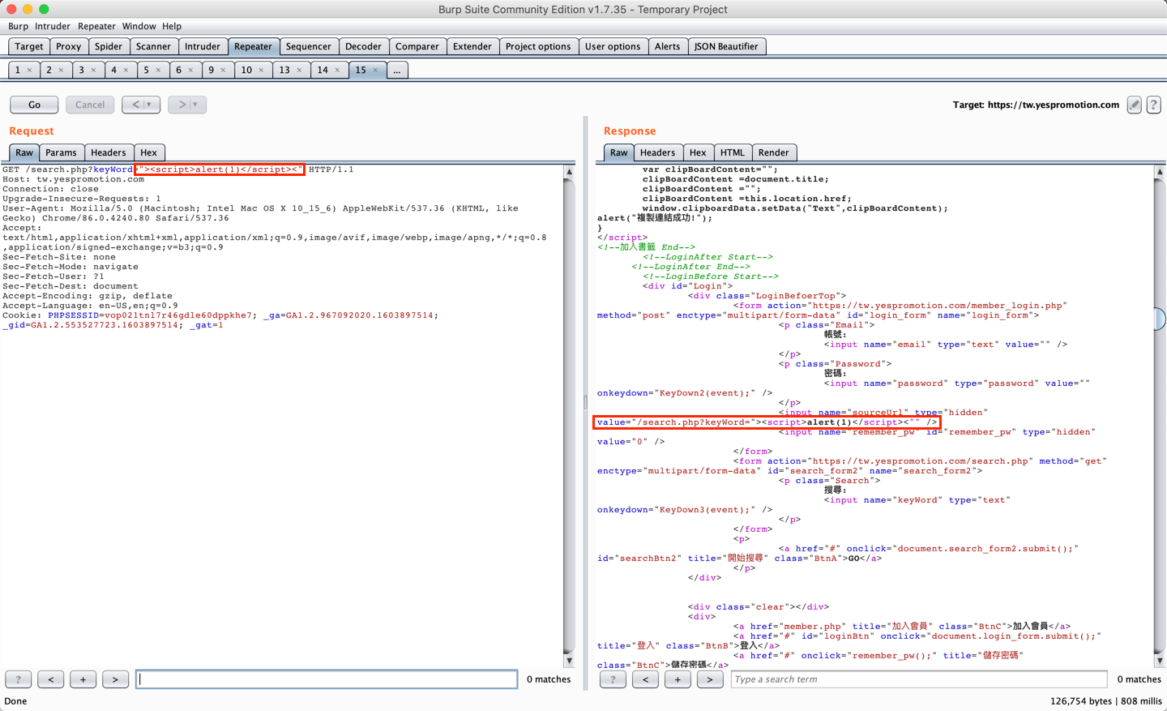Close Repeater tab 4
The height and width of the screenshot is (711, 1167).
tap(126, 71)
